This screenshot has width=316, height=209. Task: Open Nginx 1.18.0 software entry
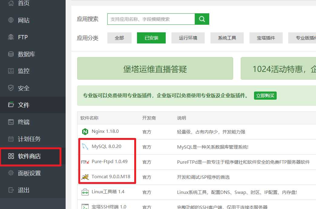(105, 131)
